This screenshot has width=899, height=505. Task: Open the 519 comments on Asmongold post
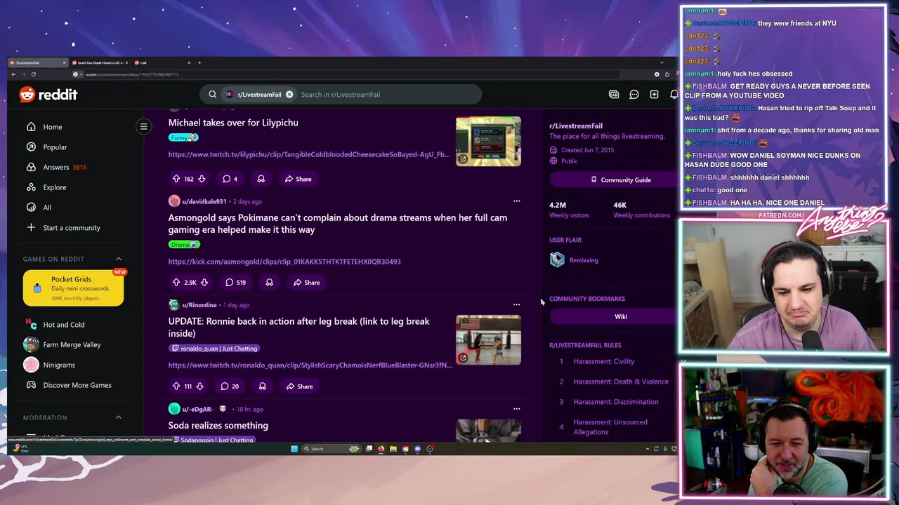pyautogui.click(x=235, y=283)
